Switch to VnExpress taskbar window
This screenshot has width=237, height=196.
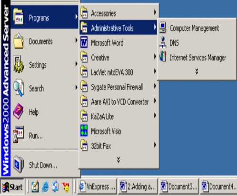coord(97,186)
